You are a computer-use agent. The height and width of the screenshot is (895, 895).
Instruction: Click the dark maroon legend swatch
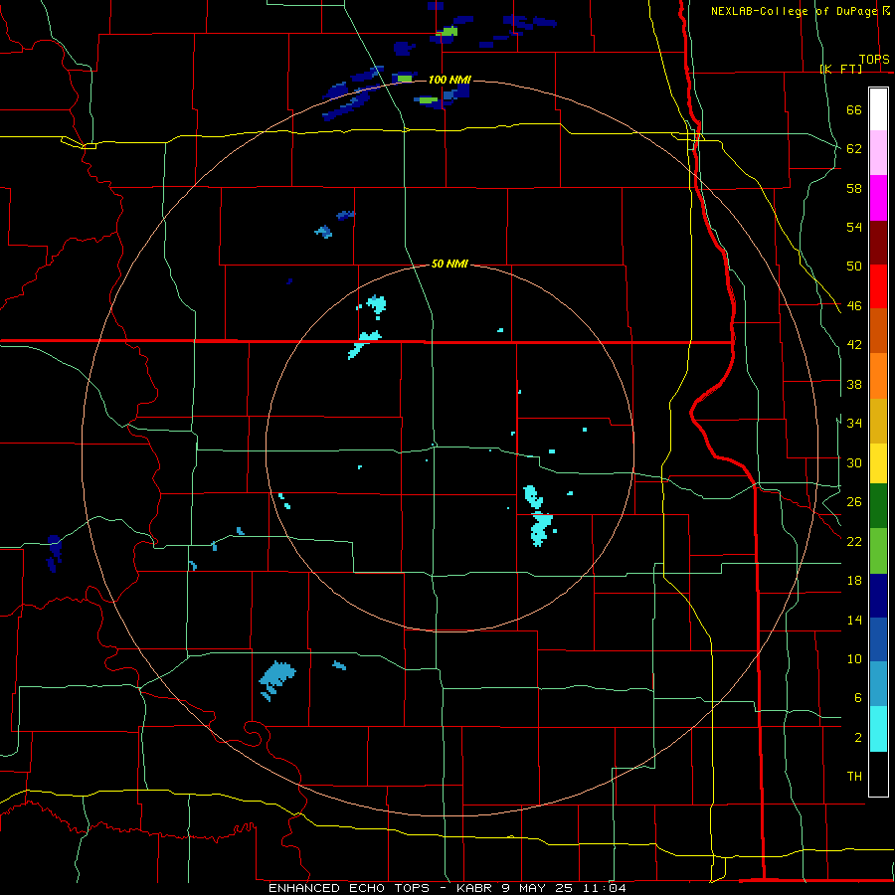878,243
